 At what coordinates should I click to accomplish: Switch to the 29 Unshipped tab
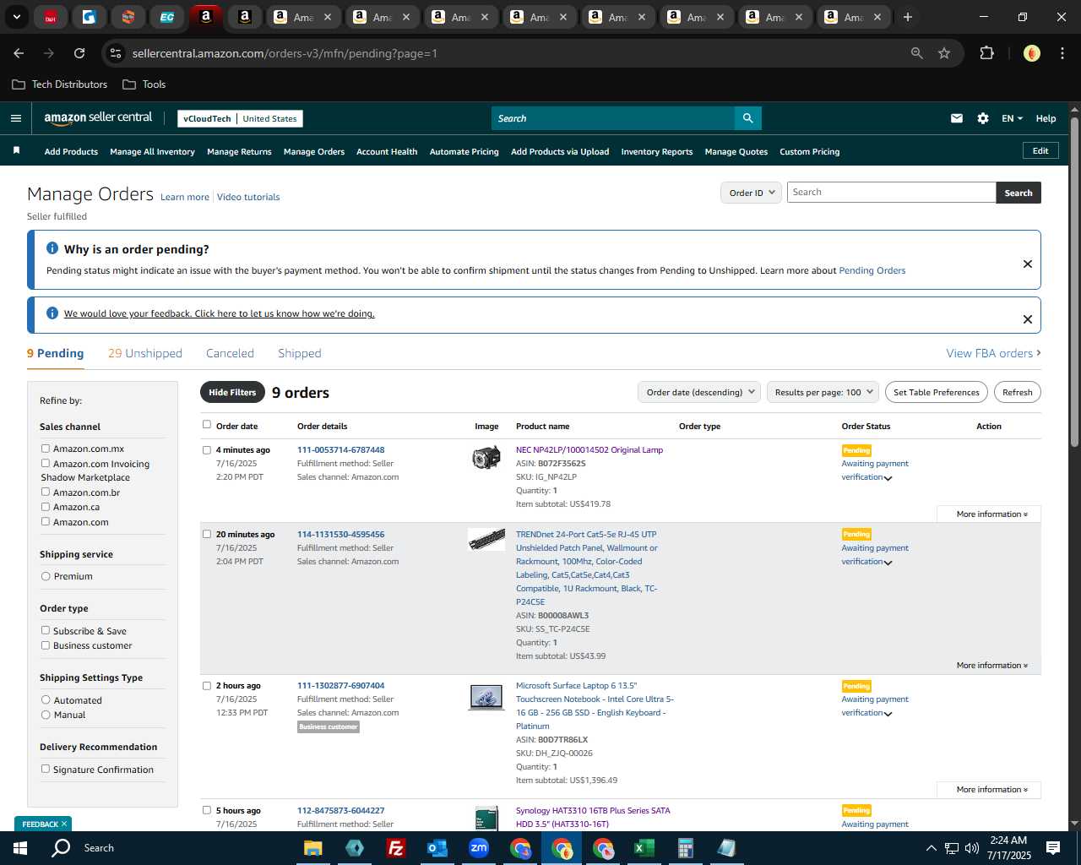(x=144, y=353)
